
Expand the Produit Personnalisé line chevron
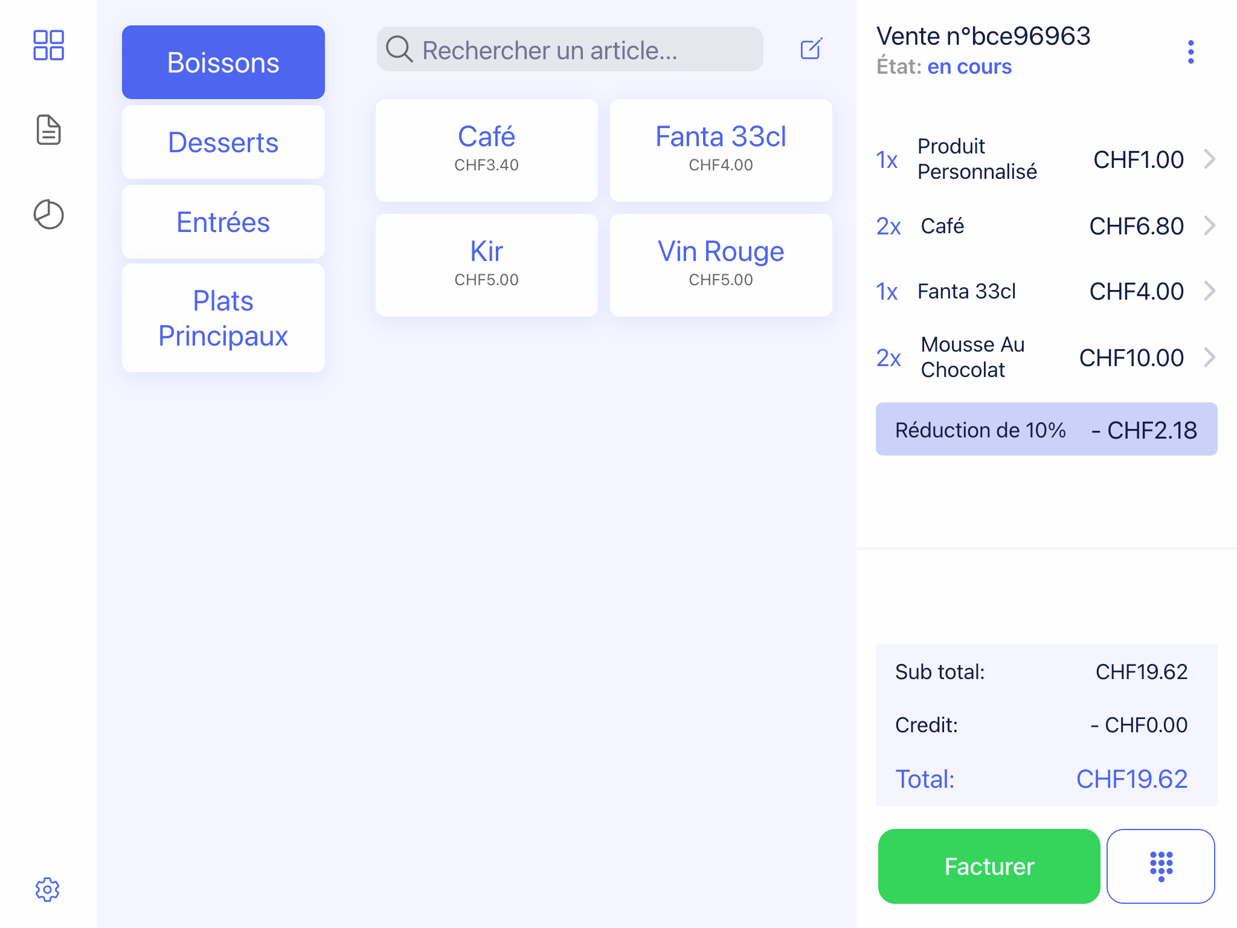[x=1209, y=159]
